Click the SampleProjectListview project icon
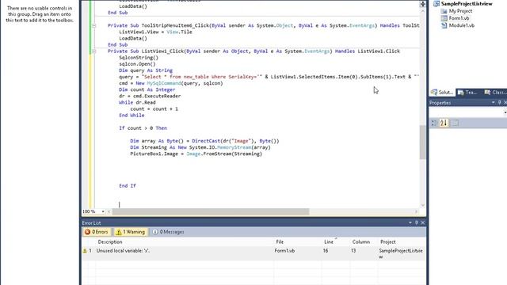Viewport: 507px width, 285px height. (x=436, y=4)
